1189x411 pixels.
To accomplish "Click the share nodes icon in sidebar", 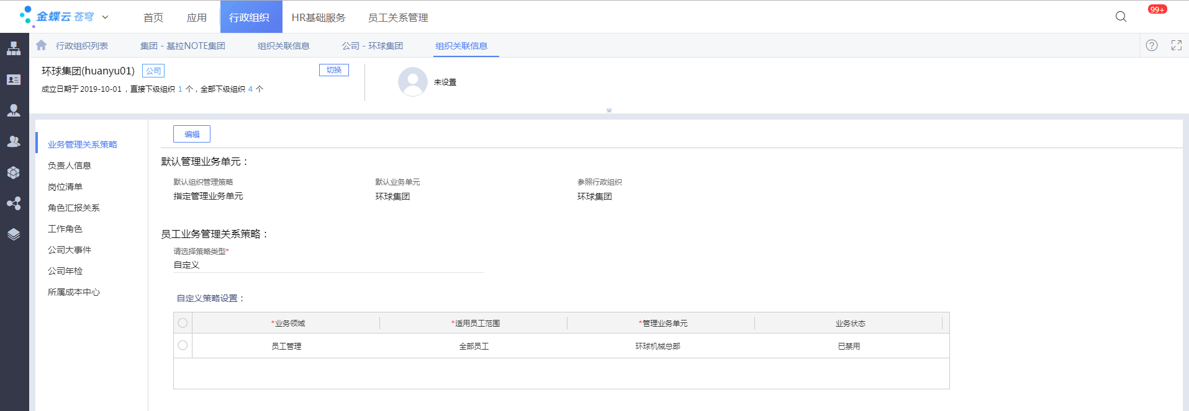I will coord(14,203).
